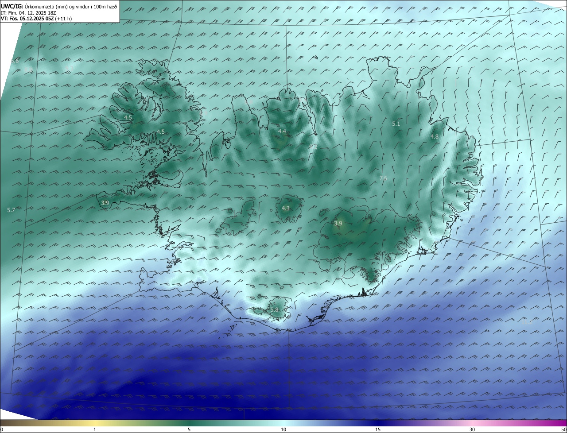The image size is (567, 433).
Task: Click the VT: Fös. 05.12.2025 05Z line
Action: click(x=36, y=19)
